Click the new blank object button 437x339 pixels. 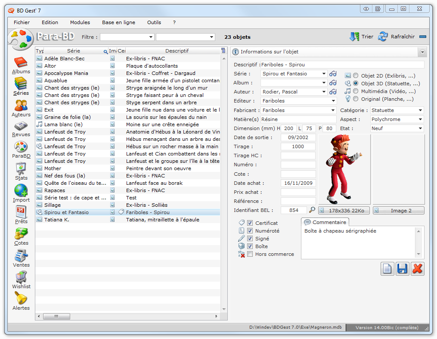pos(387,269)
